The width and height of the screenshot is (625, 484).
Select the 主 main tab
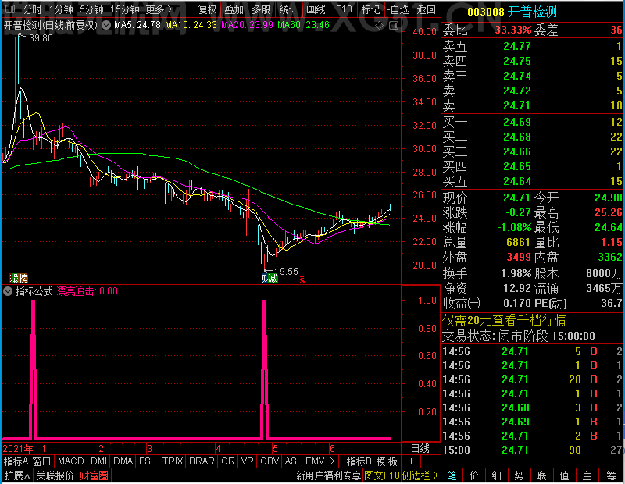pyautogui.click(x=587, y=475)
